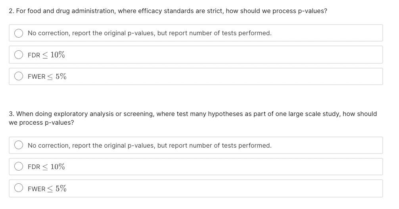Pick FWER ≤ 5% radio for question 3
Viewport: 399px width, 209px height.
point(19,188)
